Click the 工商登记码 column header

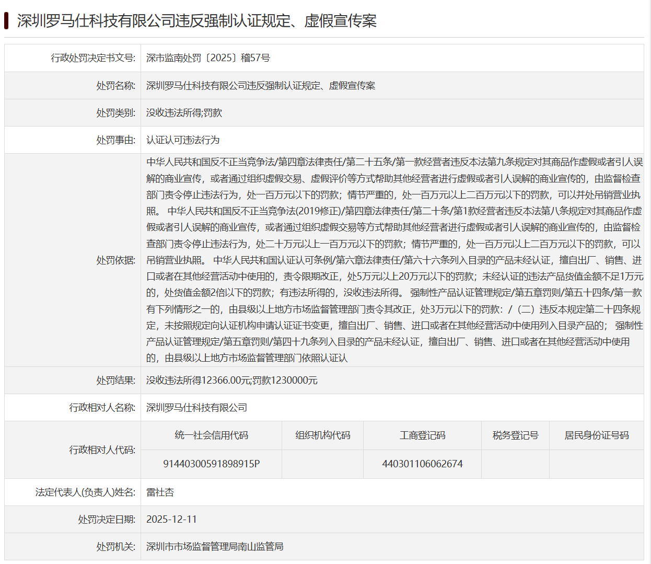(x=422, y=435)
